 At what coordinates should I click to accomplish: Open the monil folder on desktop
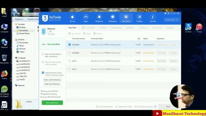4,13
